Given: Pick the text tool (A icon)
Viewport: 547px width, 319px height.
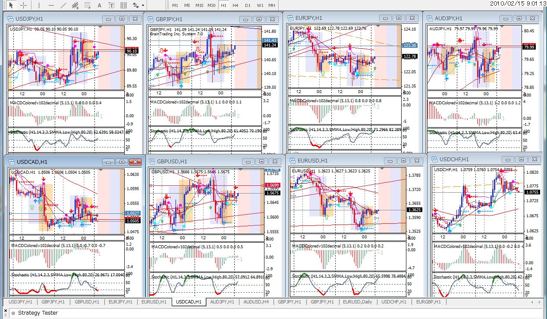Looking at the screenshot, I should (100, 5).
